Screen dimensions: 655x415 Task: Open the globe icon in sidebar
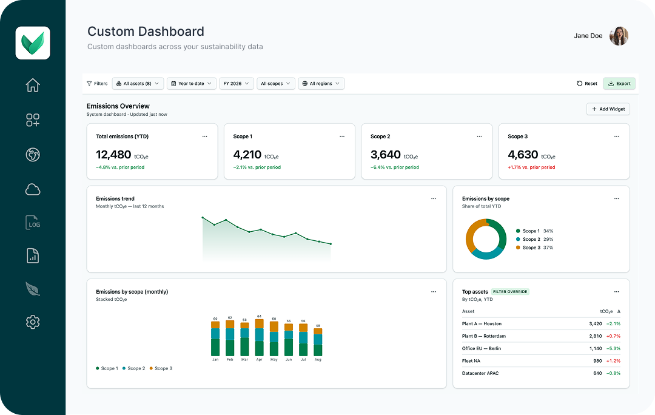33,155
